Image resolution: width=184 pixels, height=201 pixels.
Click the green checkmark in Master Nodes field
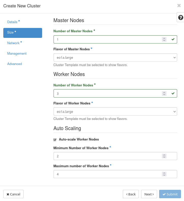tap(173, 39)
